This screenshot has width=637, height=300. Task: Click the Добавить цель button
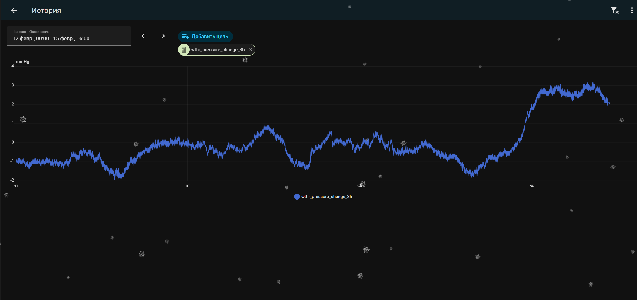point(205,37)
